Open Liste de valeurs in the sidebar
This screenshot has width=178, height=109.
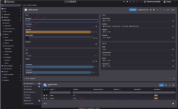(8, 52)
